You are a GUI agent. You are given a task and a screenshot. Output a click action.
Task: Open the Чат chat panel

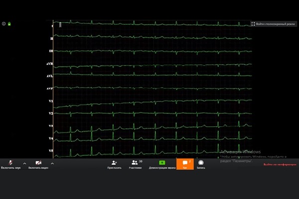185,164
